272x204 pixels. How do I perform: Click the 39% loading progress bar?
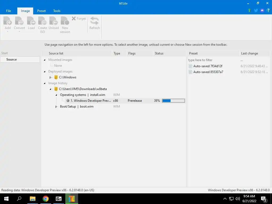coord(173,101)
